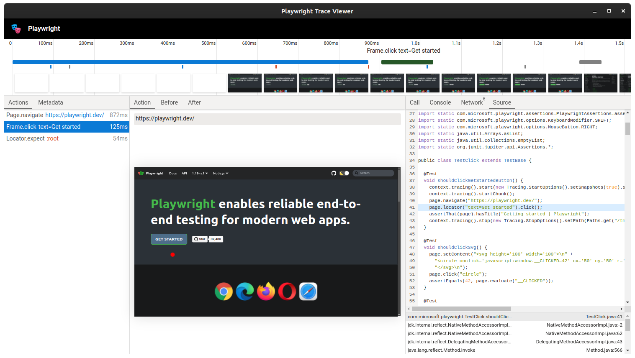Select the Action snapshot tab
This screenshot has height=358, width=635.
tap(142, 102)
